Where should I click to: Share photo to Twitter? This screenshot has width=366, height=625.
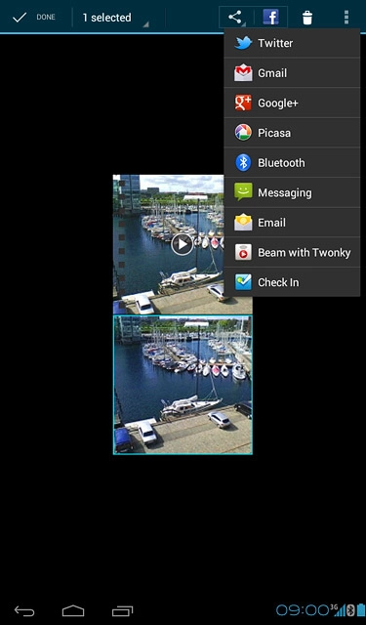(293, 43)
